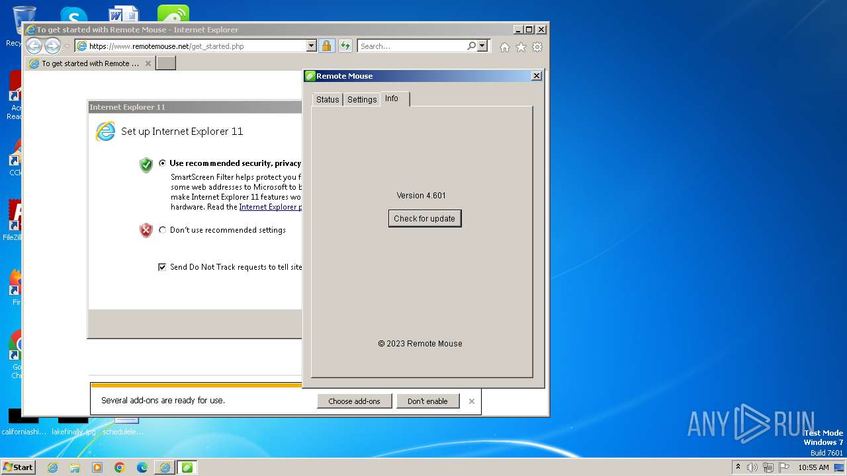Click Don't enable button

(x=427, y=401)
